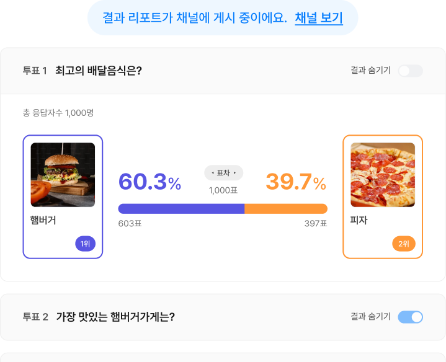
Task: Click the orange segment of the vote bar
Action: (x=286, y=208)
